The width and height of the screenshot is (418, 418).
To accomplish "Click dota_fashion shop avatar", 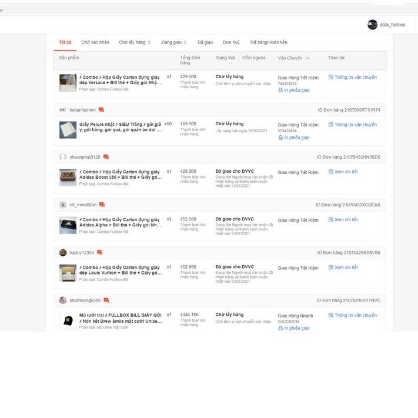I will tap(372, 25).
